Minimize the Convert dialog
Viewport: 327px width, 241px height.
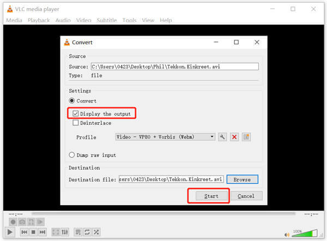(x=216, y=43)
